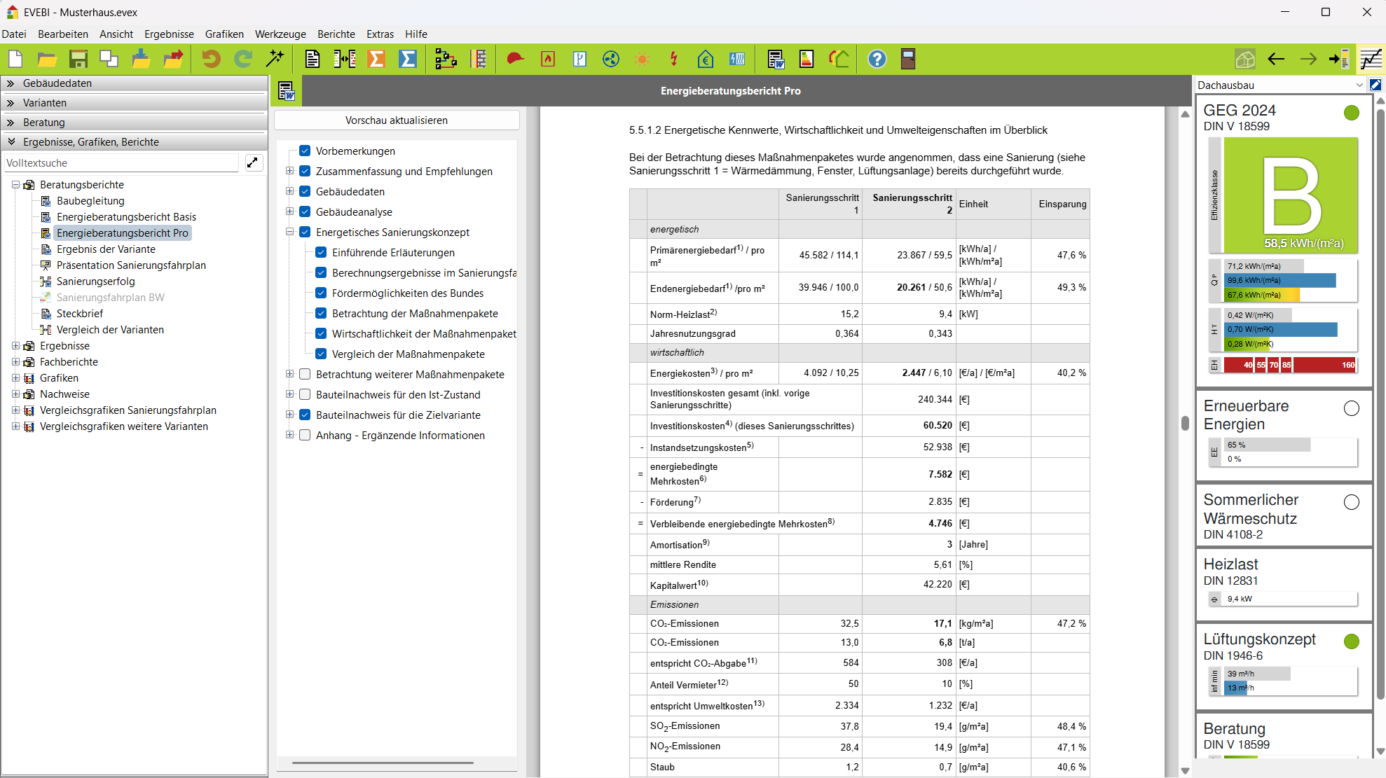This screenshot has width=1386, height=778.
Task: Click the brown door exit icon
Action: [908, 60]
